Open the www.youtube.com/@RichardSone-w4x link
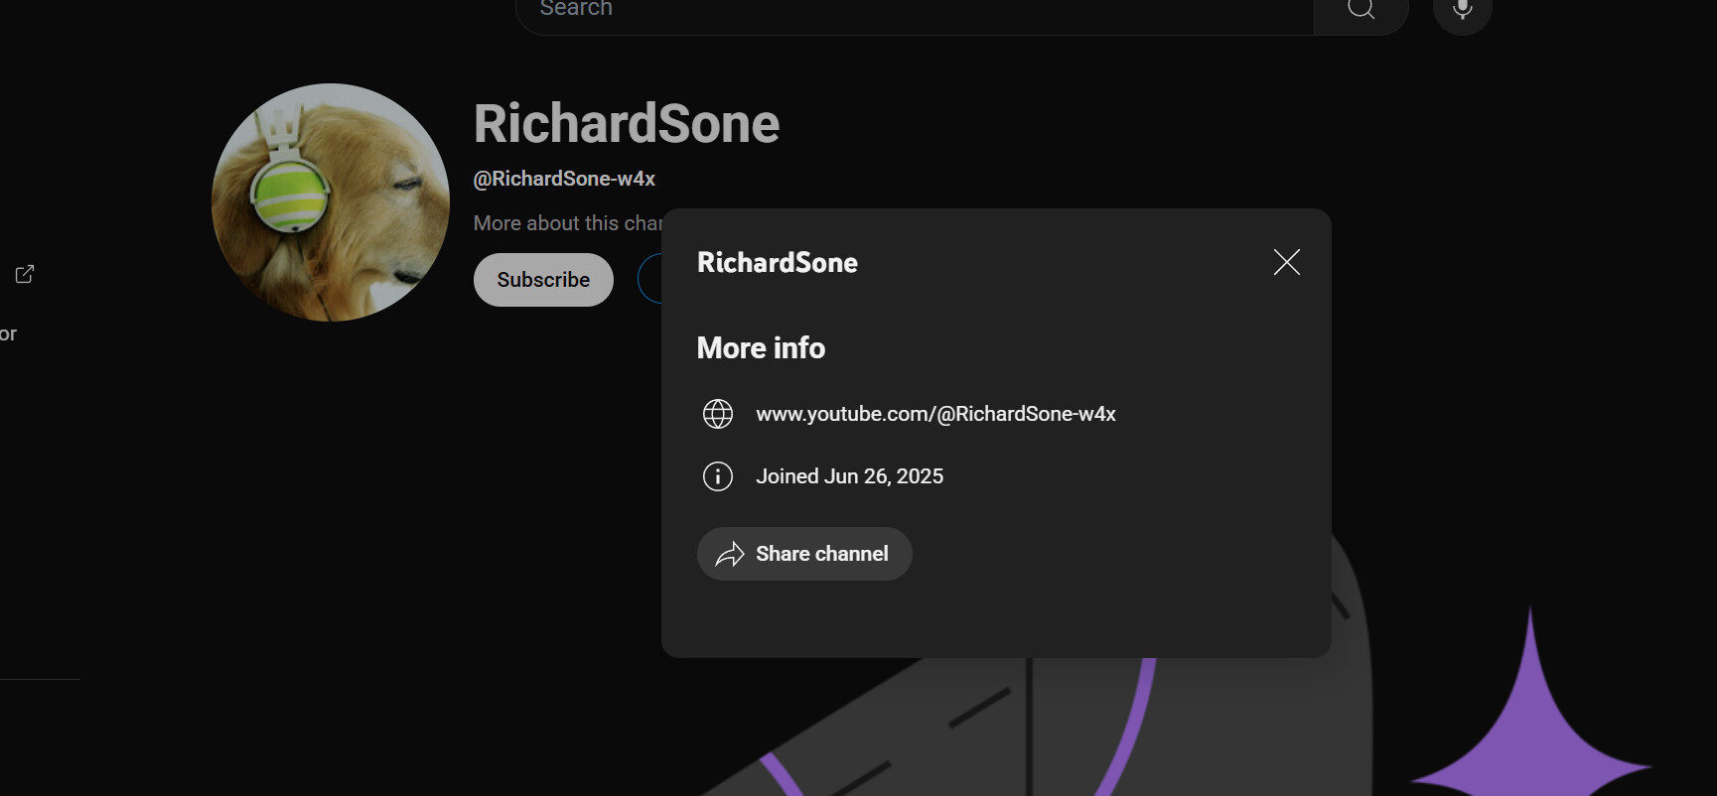Image resolution: width=1717 pixels, height=796 pixels. pos(935,414)
